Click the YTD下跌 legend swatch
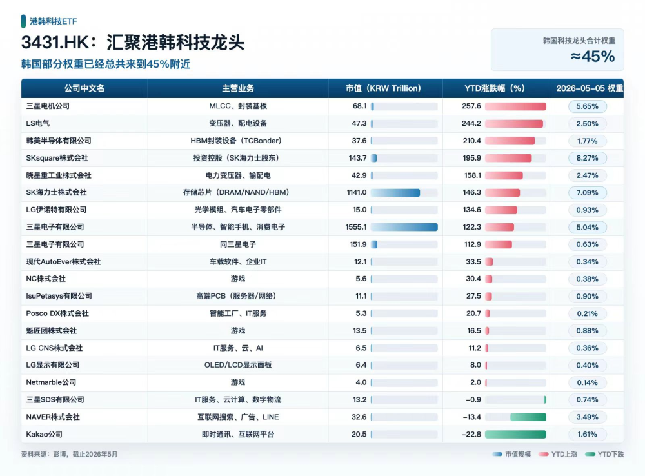The width and height of the screenshot is (645, 476). (x=590, y=454)
